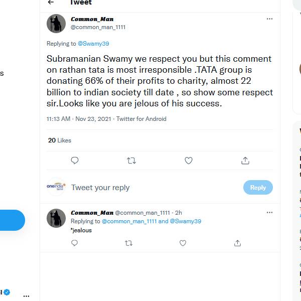Click the oneindia avatar beside reply box
Image resolution: width=301 pixels, height=301 pixels.
(x=56, y=187)
